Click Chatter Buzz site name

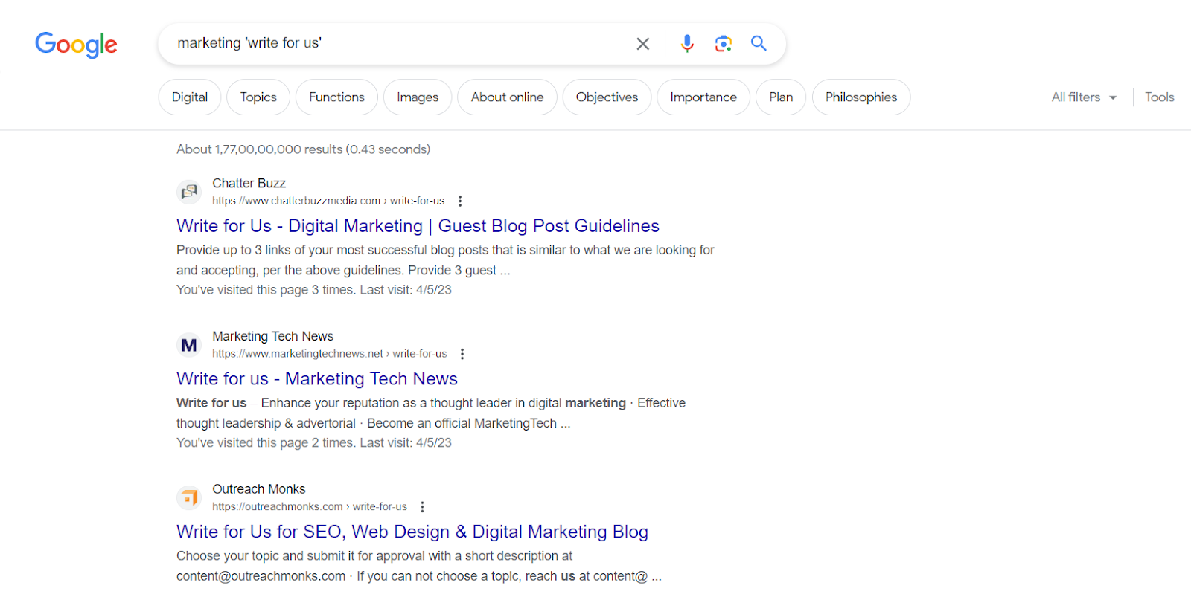[249, 183]
